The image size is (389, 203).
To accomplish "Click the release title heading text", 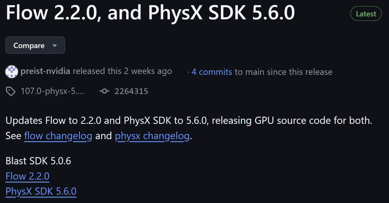I will [x=150, y=13].
